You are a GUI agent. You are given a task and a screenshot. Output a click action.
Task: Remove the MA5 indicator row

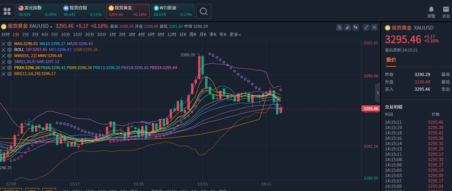click(x=3, y=44)
